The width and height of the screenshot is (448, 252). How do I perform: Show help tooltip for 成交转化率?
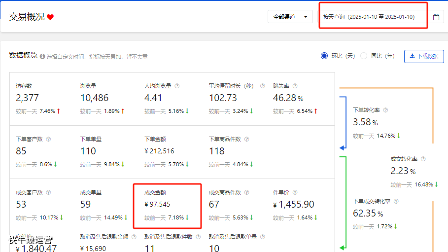coord(423,159)
